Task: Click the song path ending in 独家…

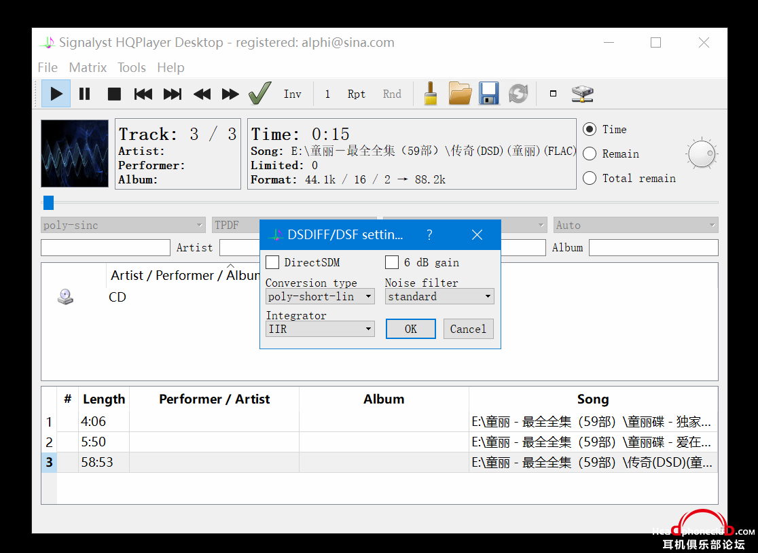Action: [591, 421]
